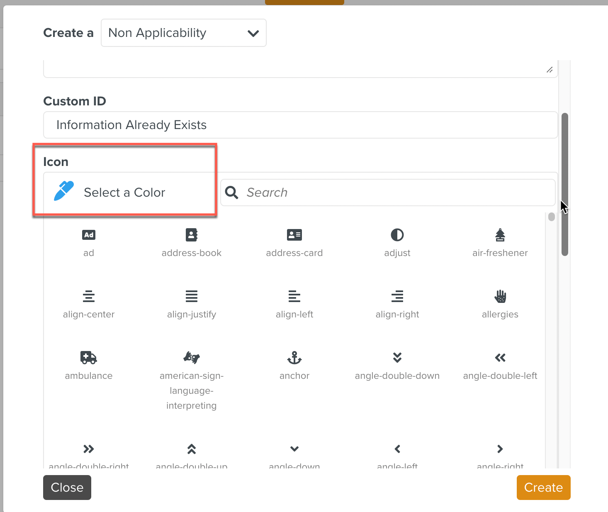This screenshot has width=608, height=512.
Task: Choose the align-justify icon
Action: [191, 297]
